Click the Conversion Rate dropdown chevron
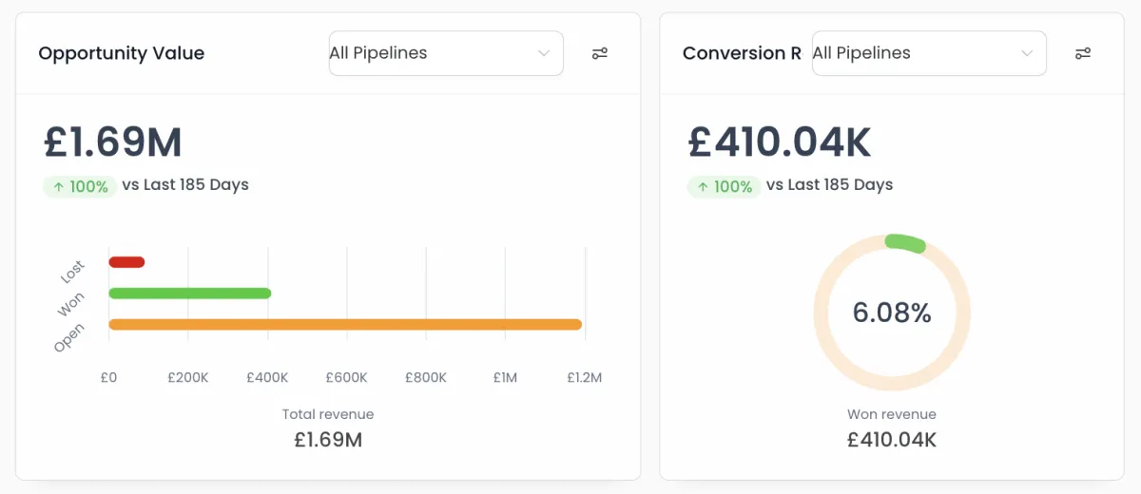The height and width of the screenshot is (494, 1141). (x=1027, y=53)
